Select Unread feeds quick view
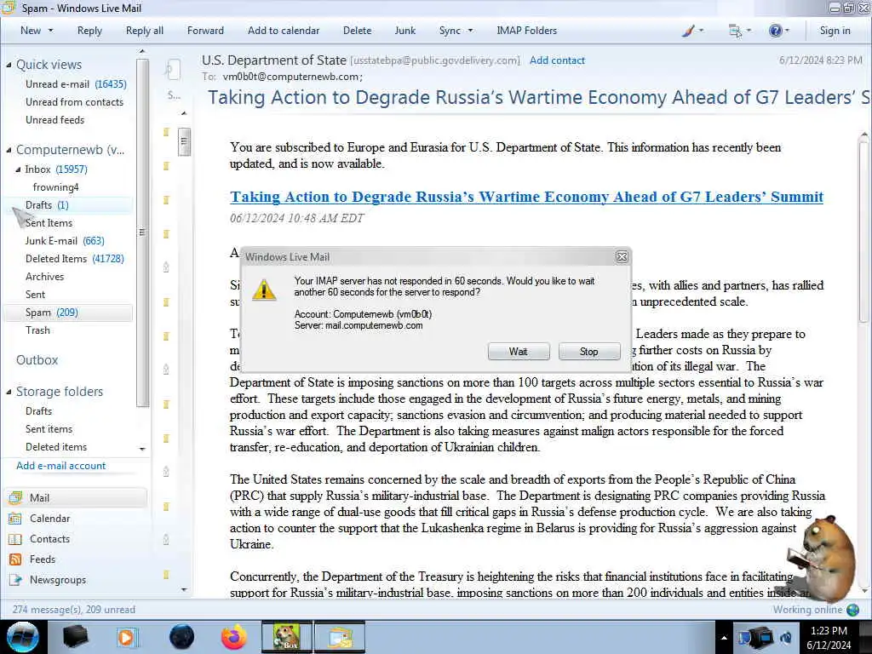Screen dimensions: 872x654 click(54, 119)
